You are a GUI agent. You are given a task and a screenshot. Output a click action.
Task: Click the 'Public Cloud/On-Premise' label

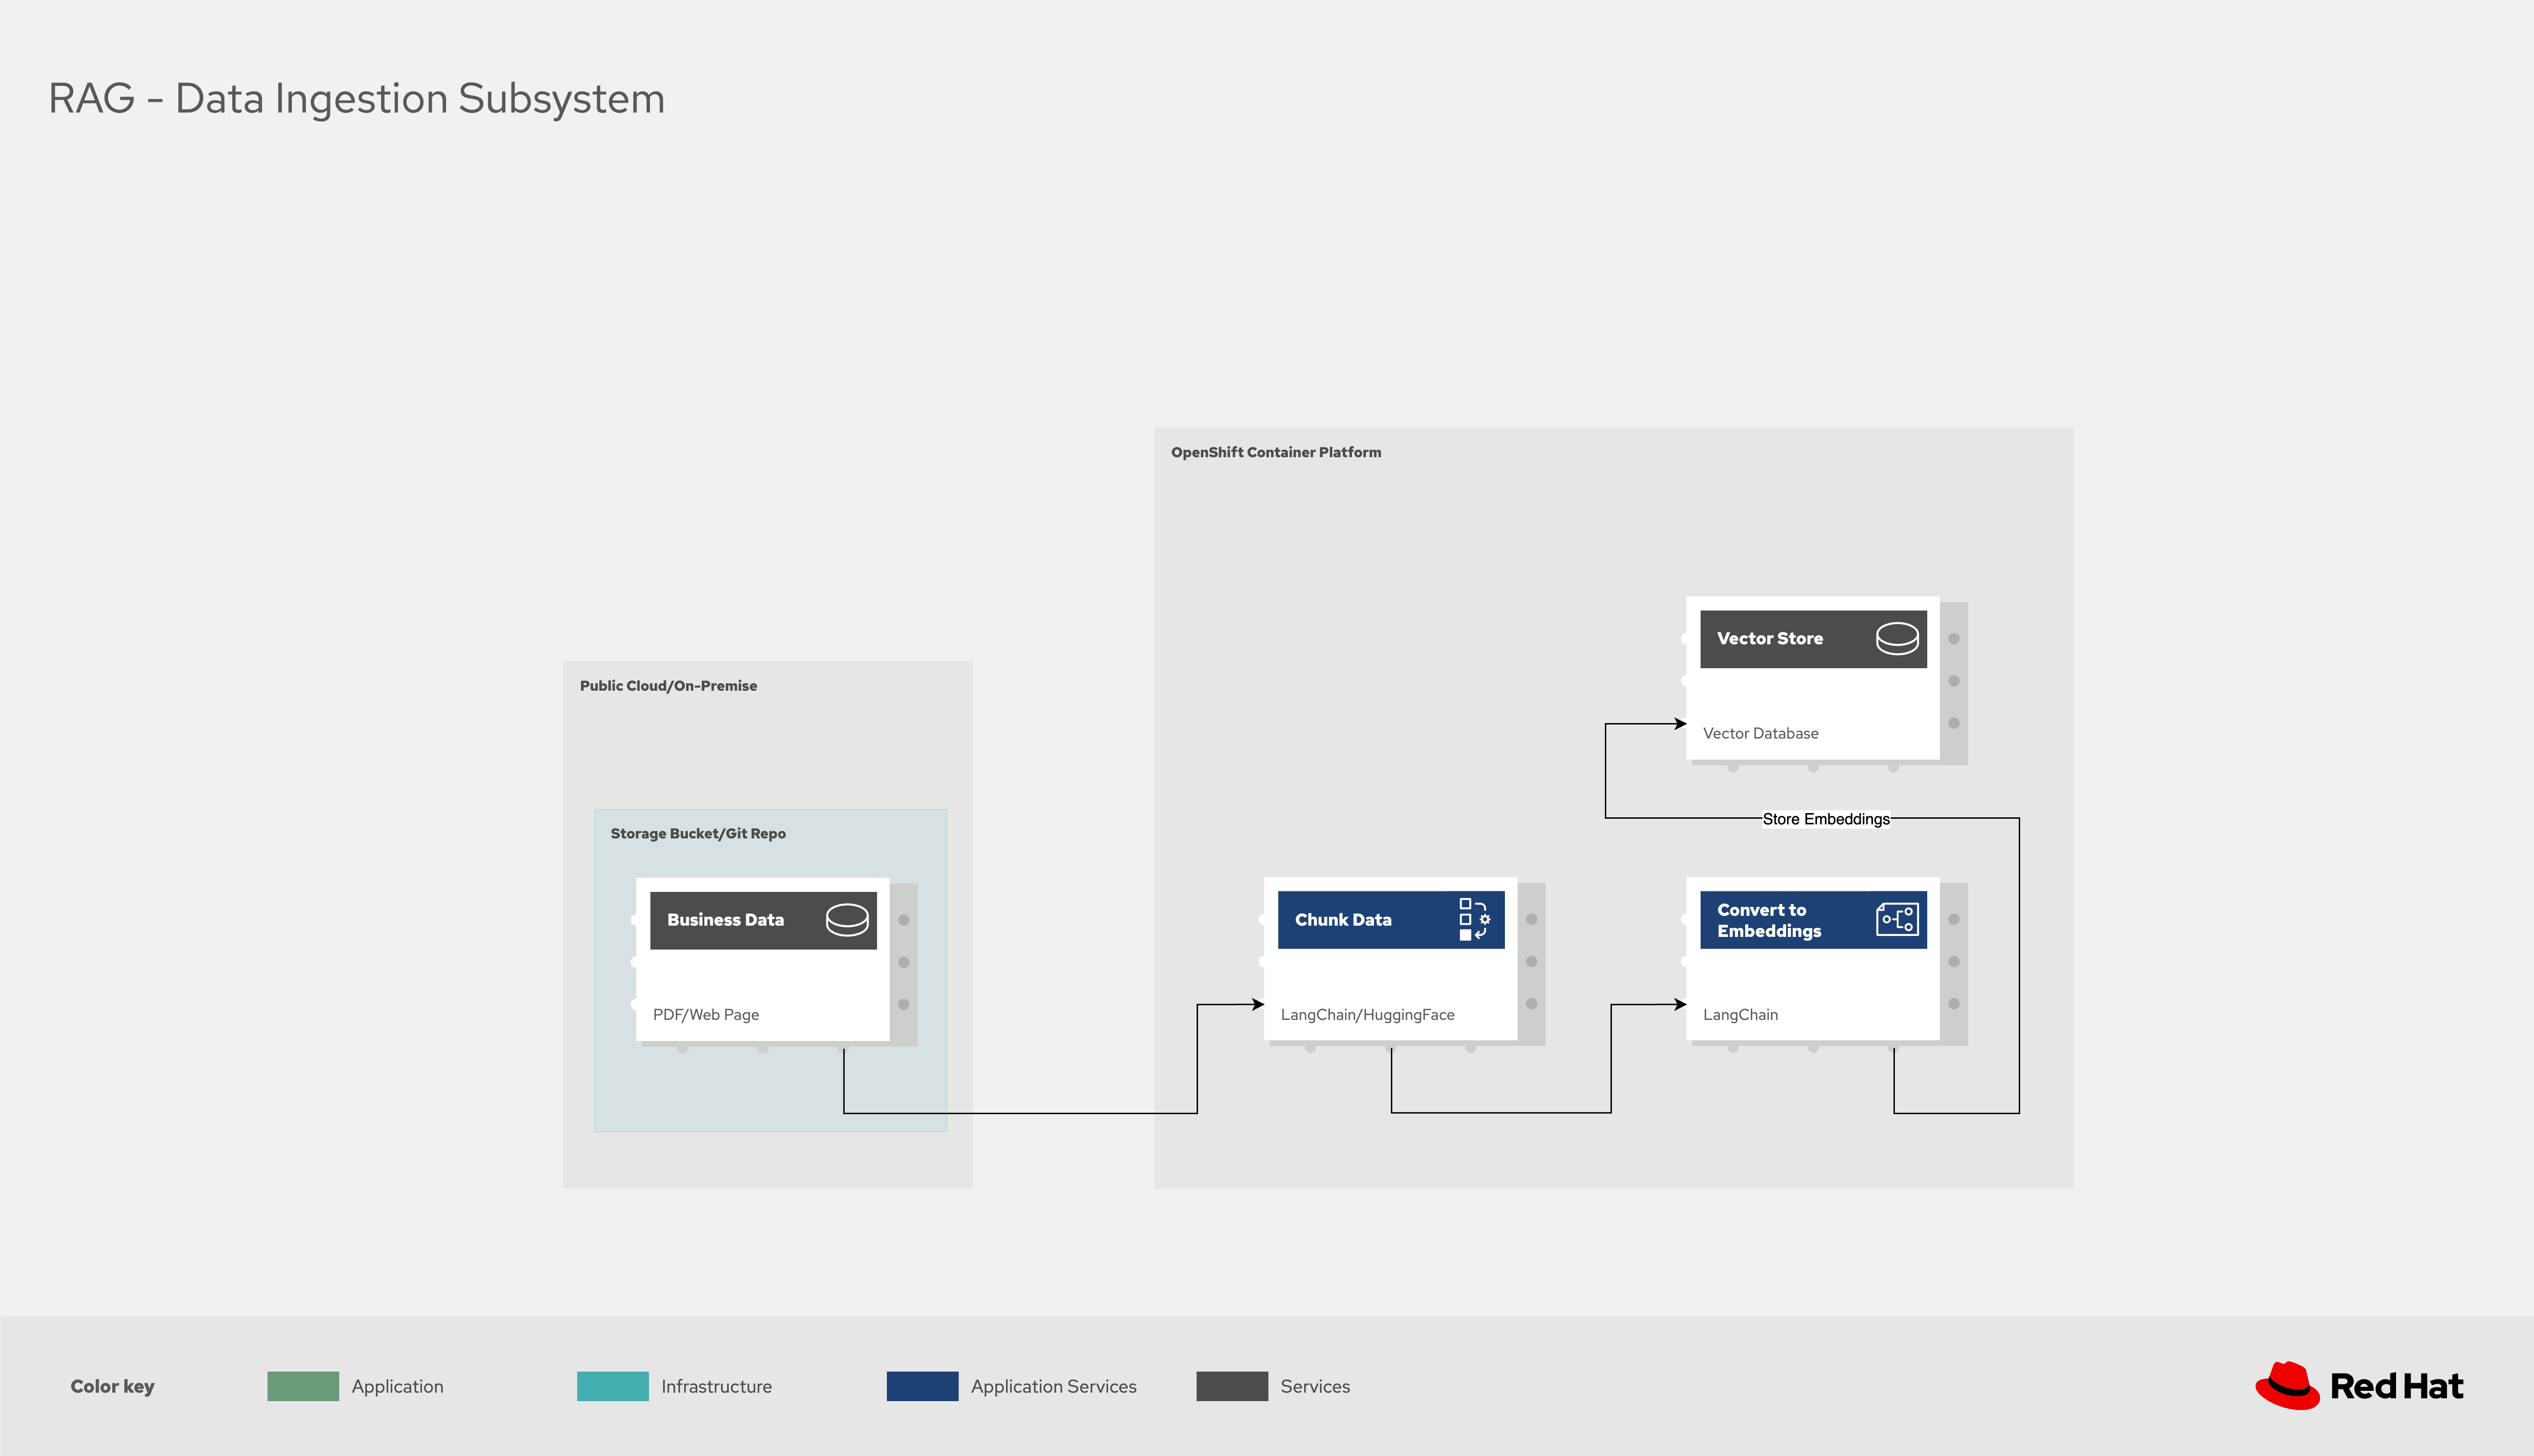[x=668, y=686]
